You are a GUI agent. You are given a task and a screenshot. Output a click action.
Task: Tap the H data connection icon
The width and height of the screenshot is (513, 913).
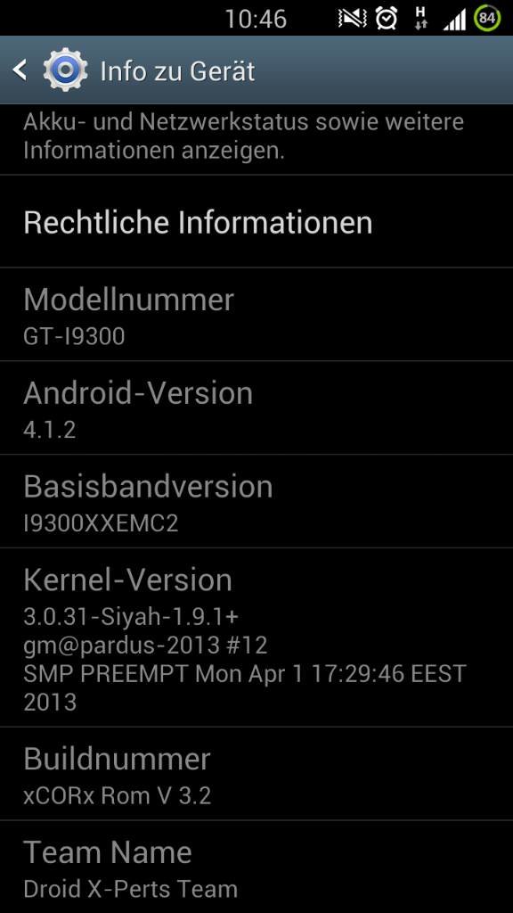point(420,19)
